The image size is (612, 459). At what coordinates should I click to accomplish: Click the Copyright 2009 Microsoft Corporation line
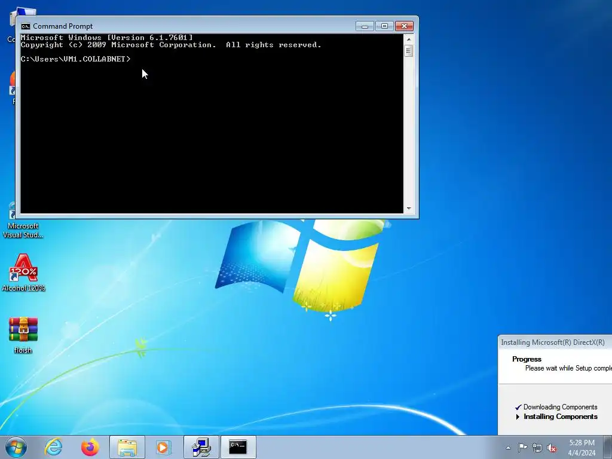[x=171, y=45]
